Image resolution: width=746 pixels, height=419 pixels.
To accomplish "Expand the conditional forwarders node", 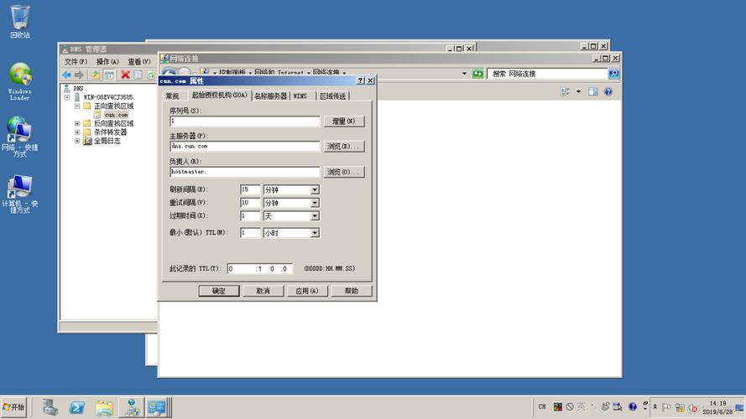I will (x=77, y=132).
